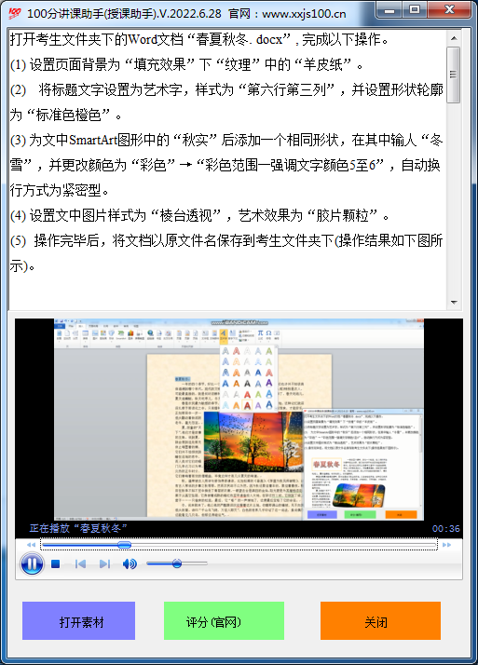
Task: Click the fast-forward double-arrow icon
Action: pyautogui.click(x=446, y=545)
